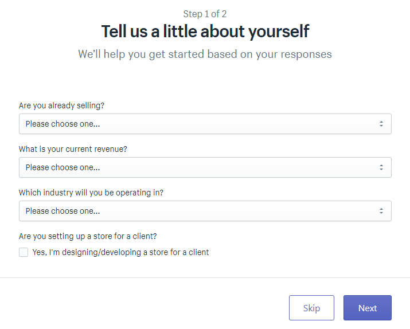Click the arrows icon on the revenue dropdown
The width and height of the screenshot is (410, 329).
click(381, 167)
